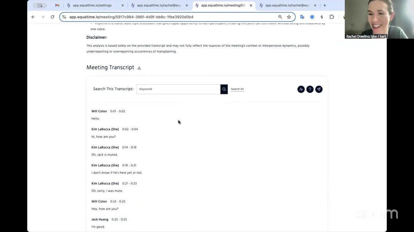
Task: Open the Google Translate extension icon
Action: point(302,17)
